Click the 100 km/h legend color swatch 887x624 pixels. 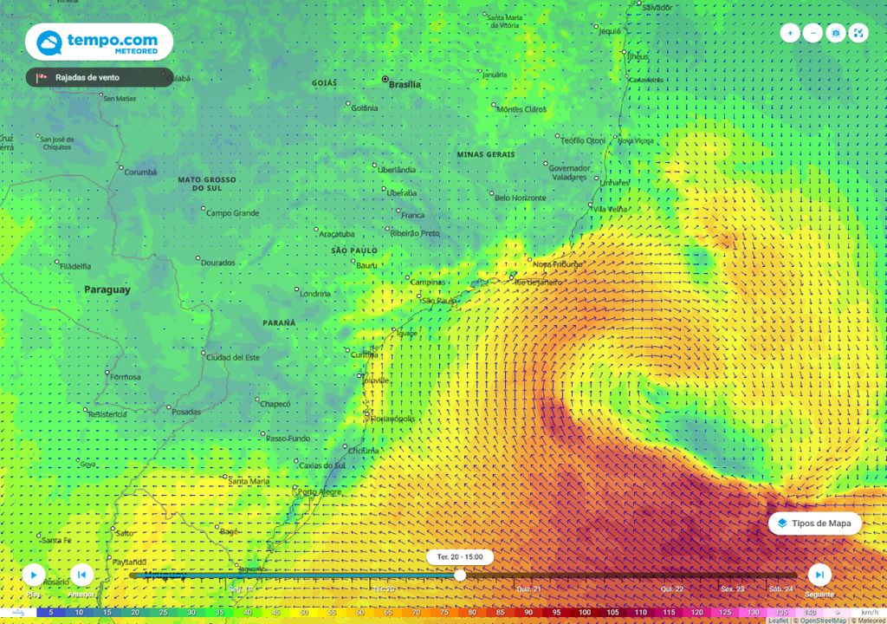[x=585, y=612]
